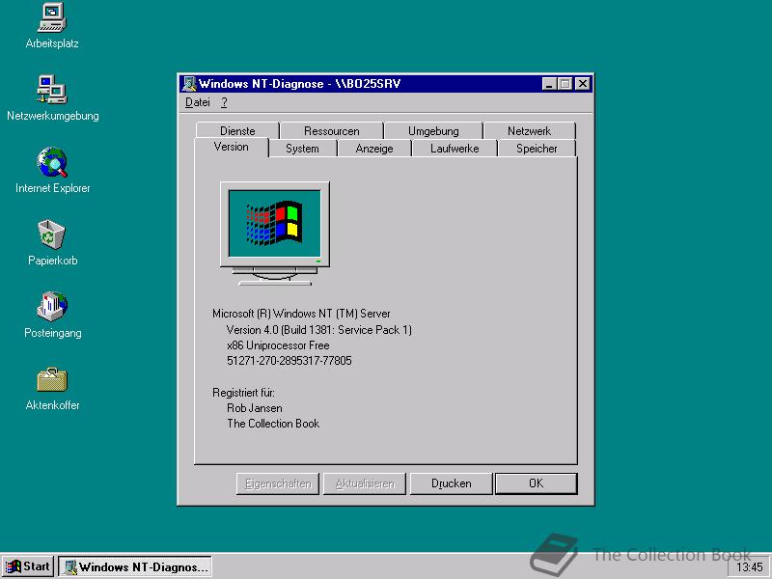Image resolution: width=772 pixels, height=579 pixels.
Task: Switch to the Umgebung tab
Action: click(433, 131)
